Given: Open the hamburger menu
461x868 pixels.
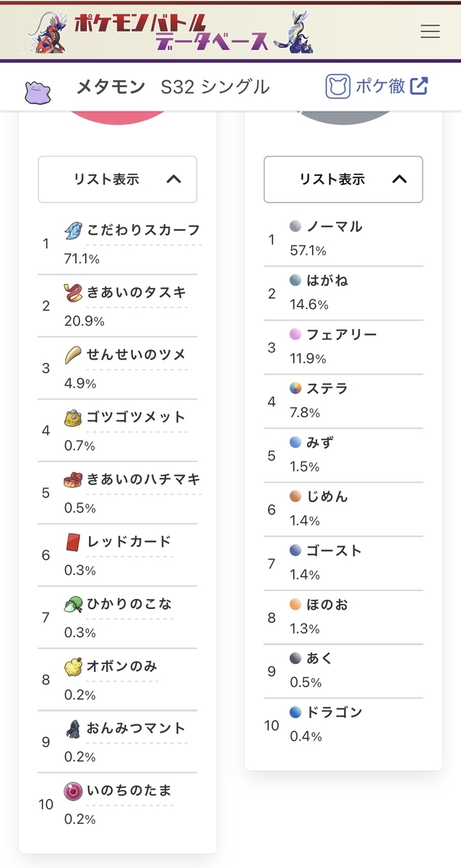Looking at the screenshot, I should point(430,31).
